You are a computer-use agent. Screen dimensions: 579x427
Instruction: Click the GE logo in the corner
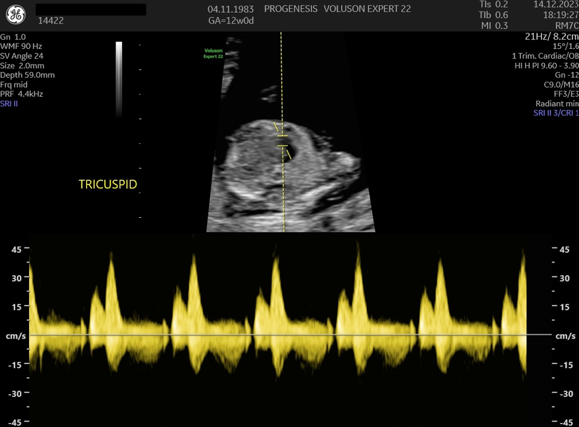tap(16, 16)
